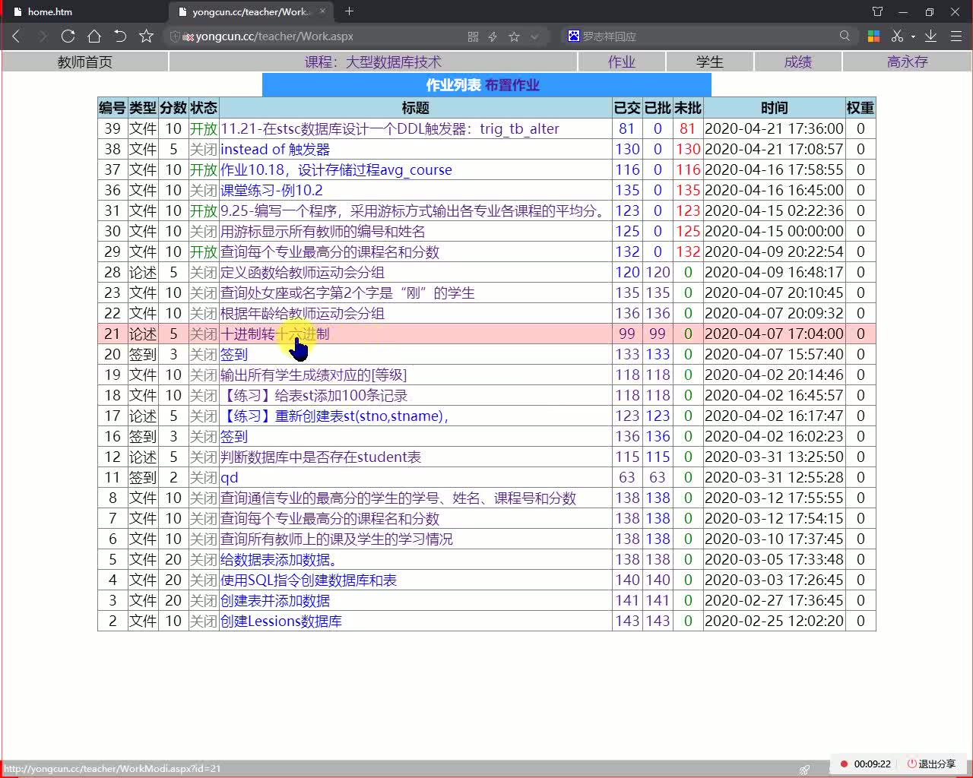Image resolution: width=973 pixels, height=778 pixels.
Task: Open the browser hamburger menu
Action: coord(956,36)
